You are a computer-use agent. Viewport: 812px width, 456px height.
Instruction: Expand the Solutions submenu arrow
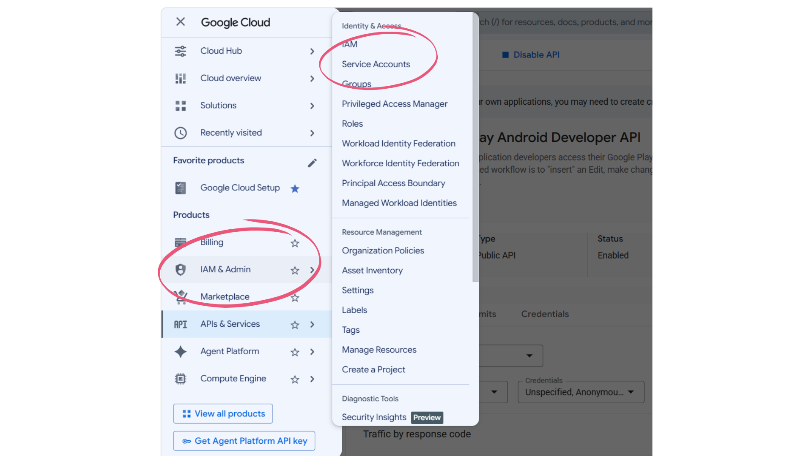[x=312, y=106]
